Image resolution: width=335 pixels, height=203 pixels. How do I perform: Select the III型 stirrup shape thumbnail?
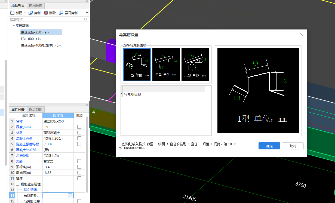[195, 64]
